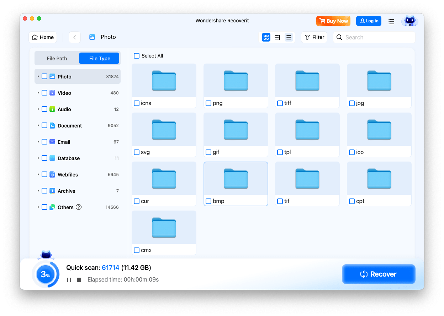Expand the Document category tree
Viewport: 444px width, 316px height.
tap(38, 125)
